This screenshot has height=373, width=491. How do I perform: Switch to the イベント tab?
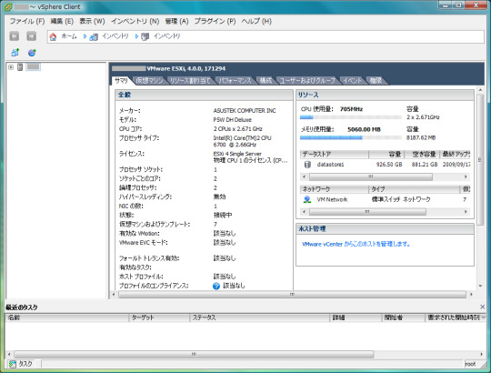[x=352, y=81]
